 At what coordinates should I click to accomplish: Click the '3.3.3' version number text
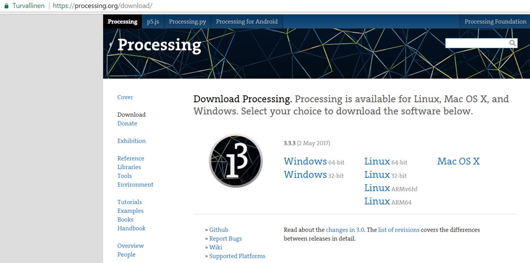coord(290,143)
